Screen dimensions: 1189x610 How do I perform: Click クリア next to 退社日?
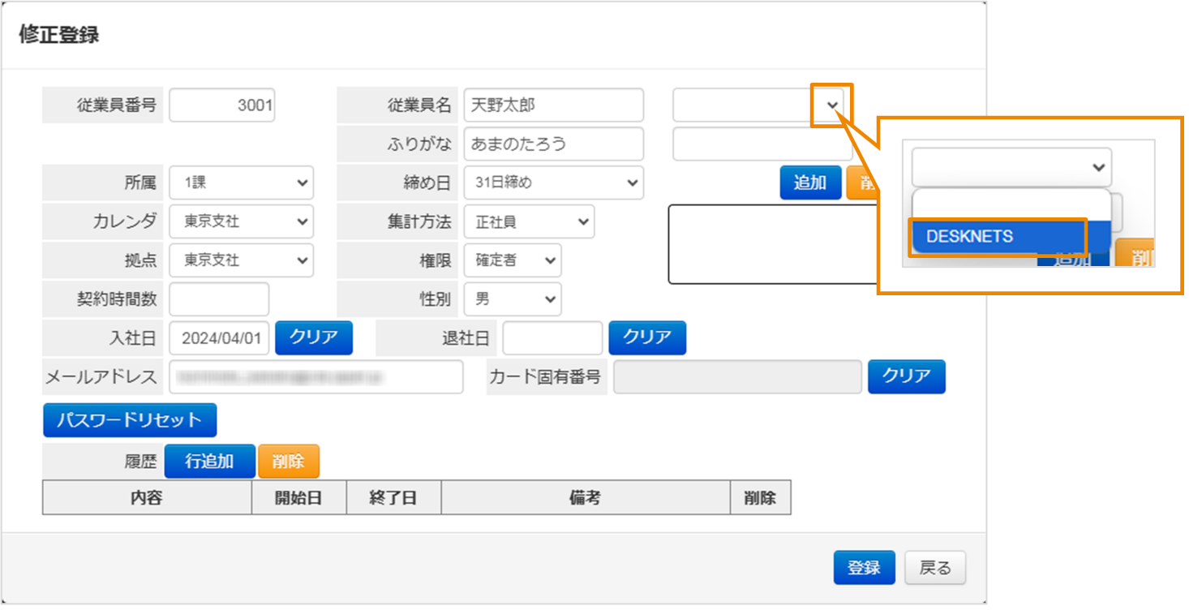point(646,337)
